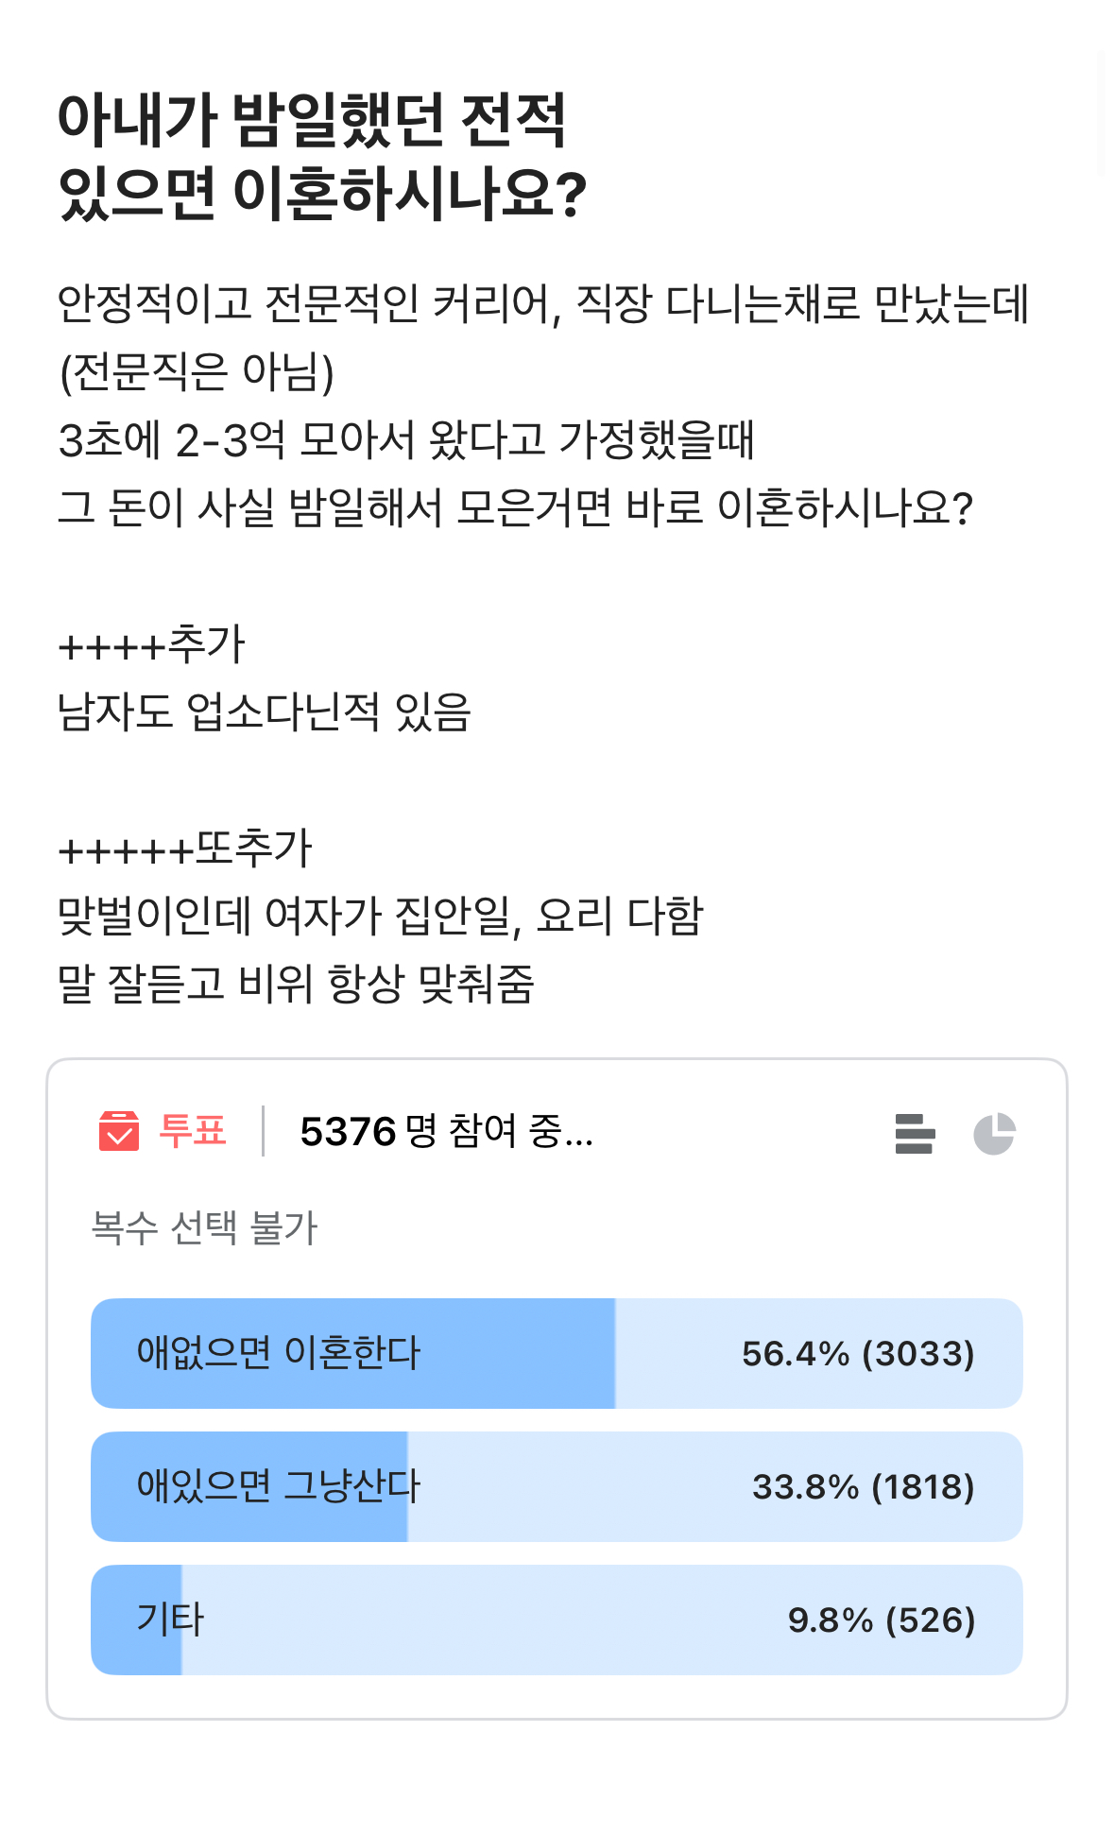The height and width of the screenshot is (1834, 1114).
Task: Vote for the option 애없으면 이혼한다
Action: click(279, 1353)
